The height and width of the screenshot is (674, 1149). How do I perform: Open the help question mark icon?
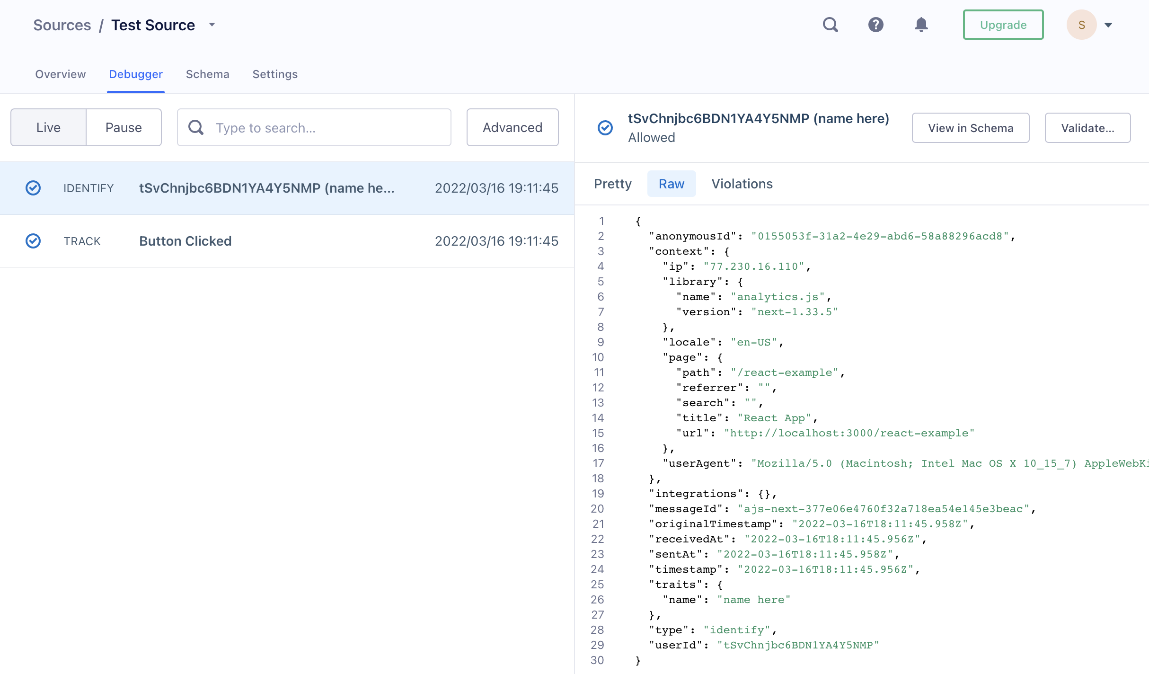coord(875,25)
